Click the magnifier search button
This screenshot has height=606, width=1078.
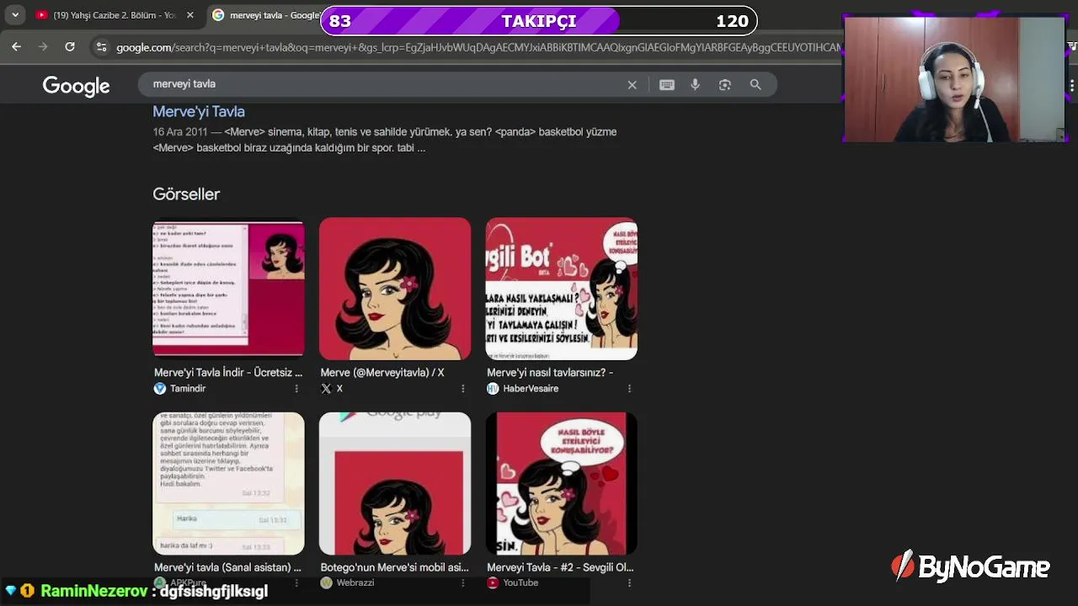pyautogui.click(x=755, y=84)
